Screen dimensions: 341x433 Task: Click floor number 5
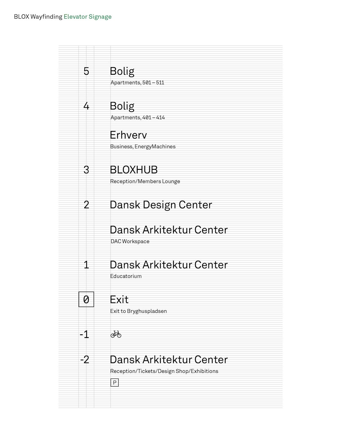click(x=86, y=71)
